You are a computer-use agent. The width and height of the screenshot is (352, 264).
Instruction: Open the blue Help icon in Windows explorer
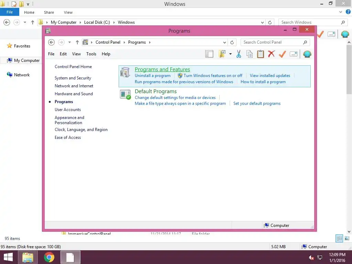tap(348, 12)
